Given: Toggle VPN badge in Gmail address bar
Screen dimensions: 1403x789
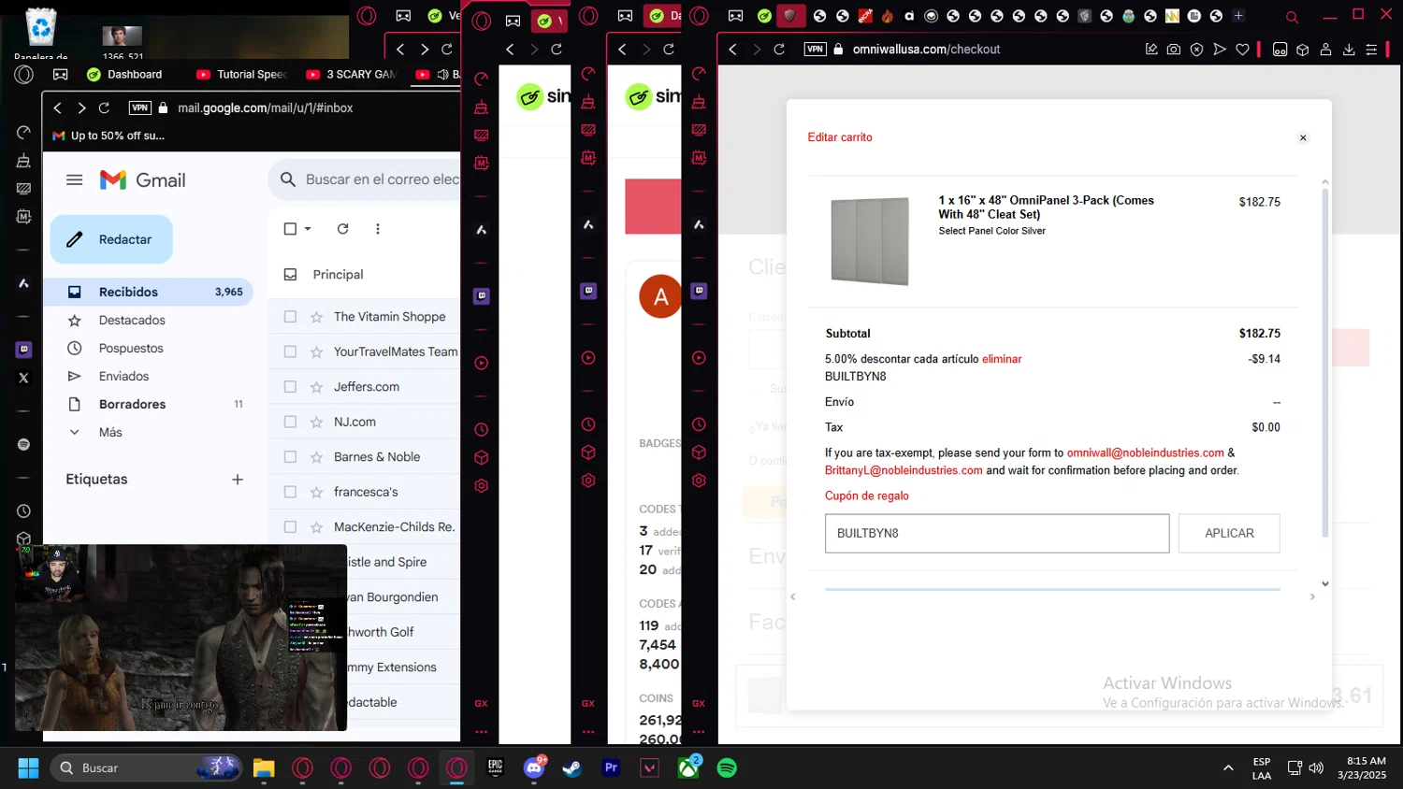Looking at the screenshot, I should [x=140, y=108].
